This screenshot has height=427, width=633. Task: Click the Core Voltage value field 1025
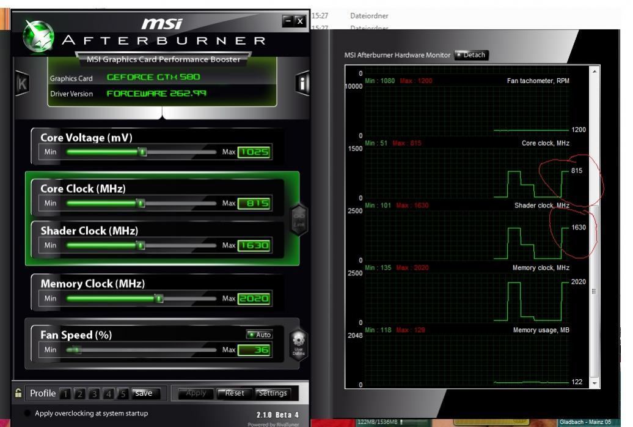254,152
